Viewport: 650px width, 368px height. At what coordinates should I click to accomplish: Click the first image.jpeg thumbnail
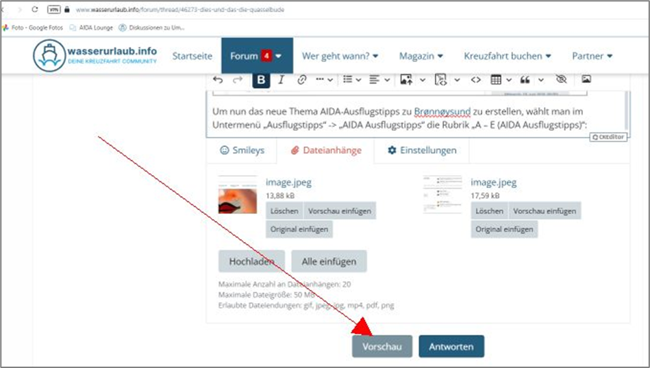238,195
